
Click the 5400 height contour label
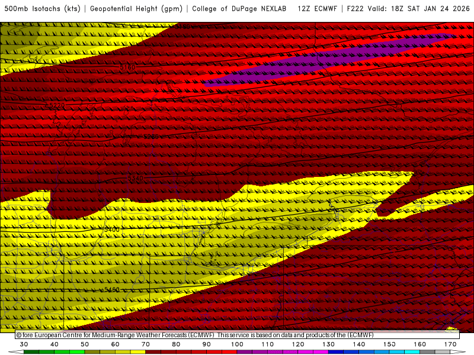tap(112, 230)
